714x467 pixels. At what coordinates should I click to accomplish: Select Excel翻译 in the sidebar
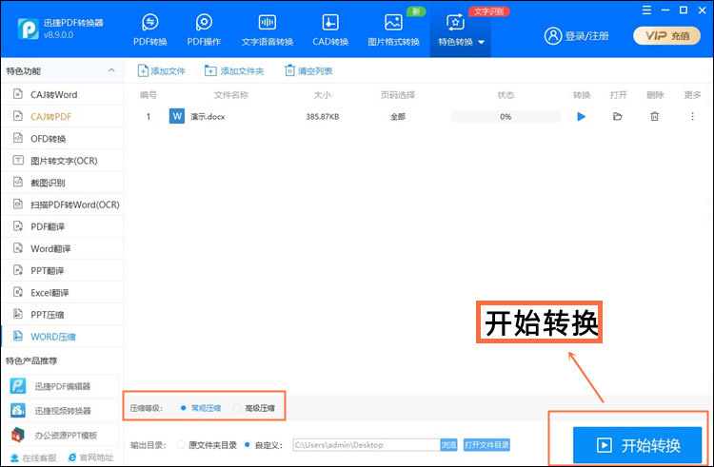63,292
